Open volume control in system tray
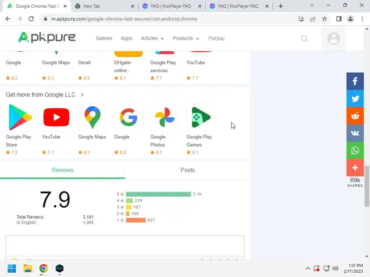The image size is (370, 277). tap(335, 268)
